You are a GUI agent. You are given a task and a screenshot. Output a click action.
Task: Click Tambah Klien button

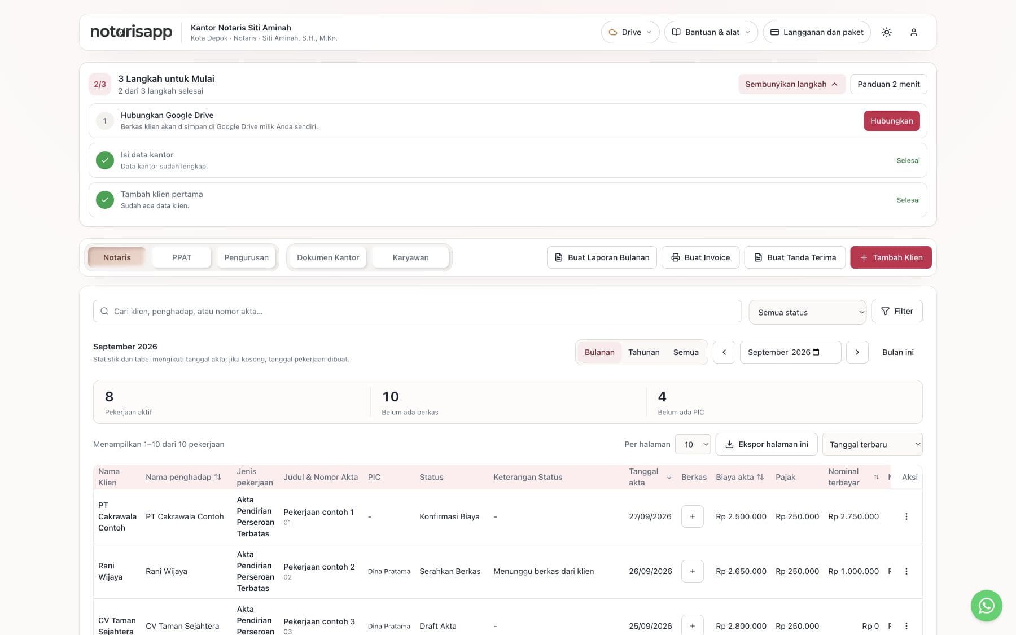(891, 257)
